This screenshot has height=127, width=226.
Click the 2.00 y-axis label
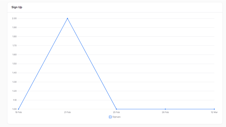(x=14, y=18)
